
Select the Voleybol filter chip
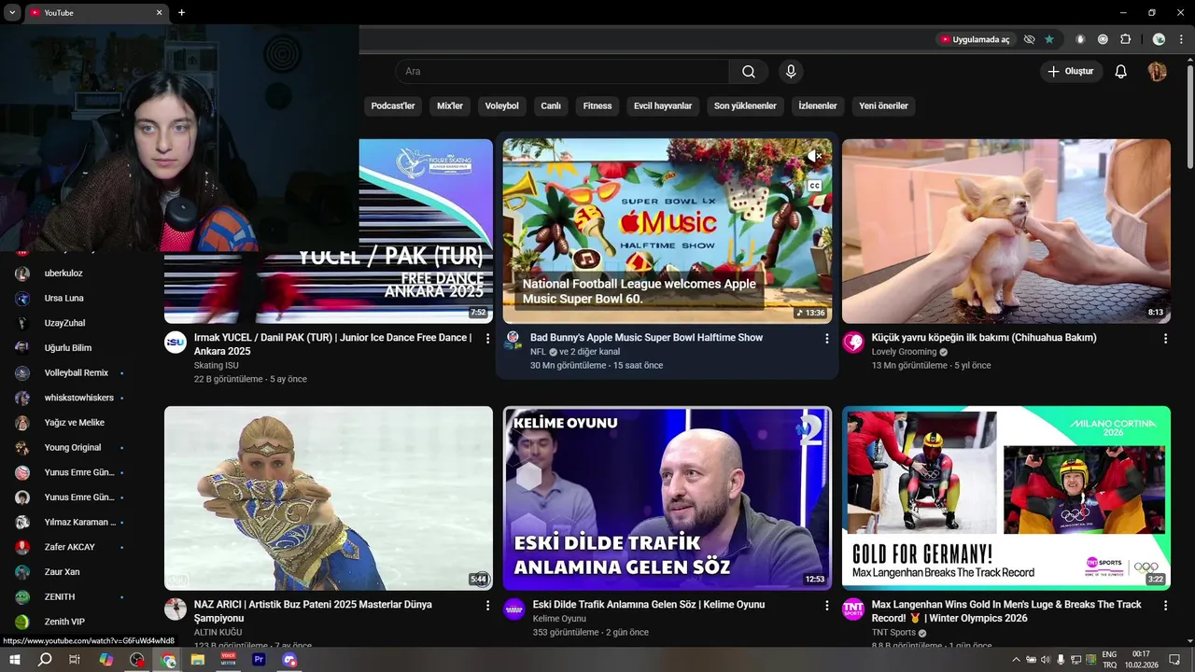[501, 106]
